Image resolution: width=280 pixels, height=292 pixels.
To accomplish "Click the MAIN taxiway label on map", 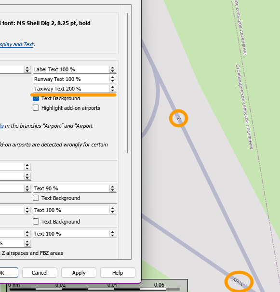I will [238, 282].
